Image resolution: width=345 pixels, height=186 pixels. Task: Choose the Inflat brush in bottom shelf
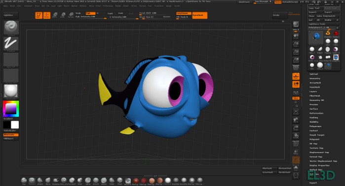point(80,181)
